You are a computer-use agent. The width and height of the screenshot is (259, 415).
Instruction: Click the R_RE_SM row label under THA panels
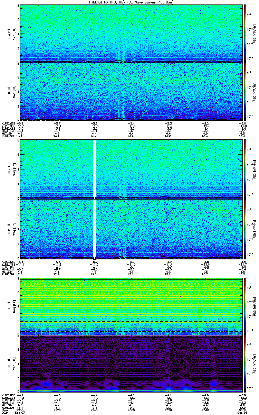click(7, 136)
